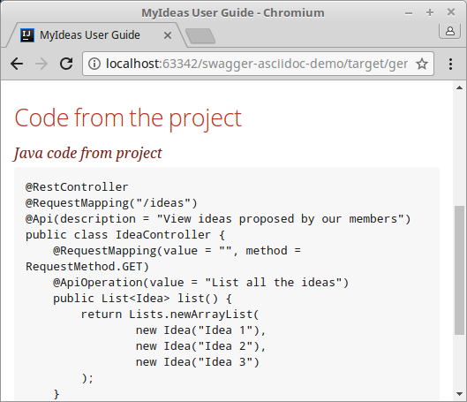467x402 pixels.
Task: Click the '@RestController' code line
Action: [x=77, y=187]
